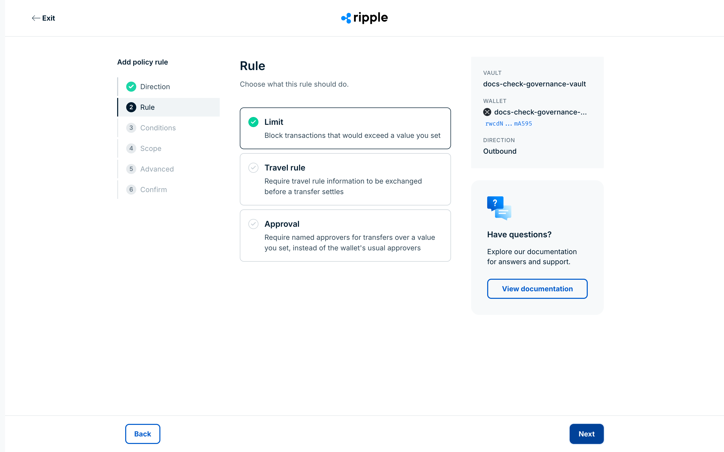Click the green checkmark beside Direction step
The height and width of the screenshot is (452, 724).
click(131, 87)
